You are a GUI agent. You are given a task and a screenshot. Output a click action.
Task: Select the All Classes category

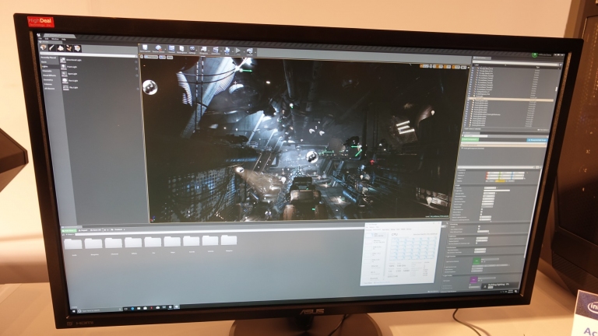50,89
